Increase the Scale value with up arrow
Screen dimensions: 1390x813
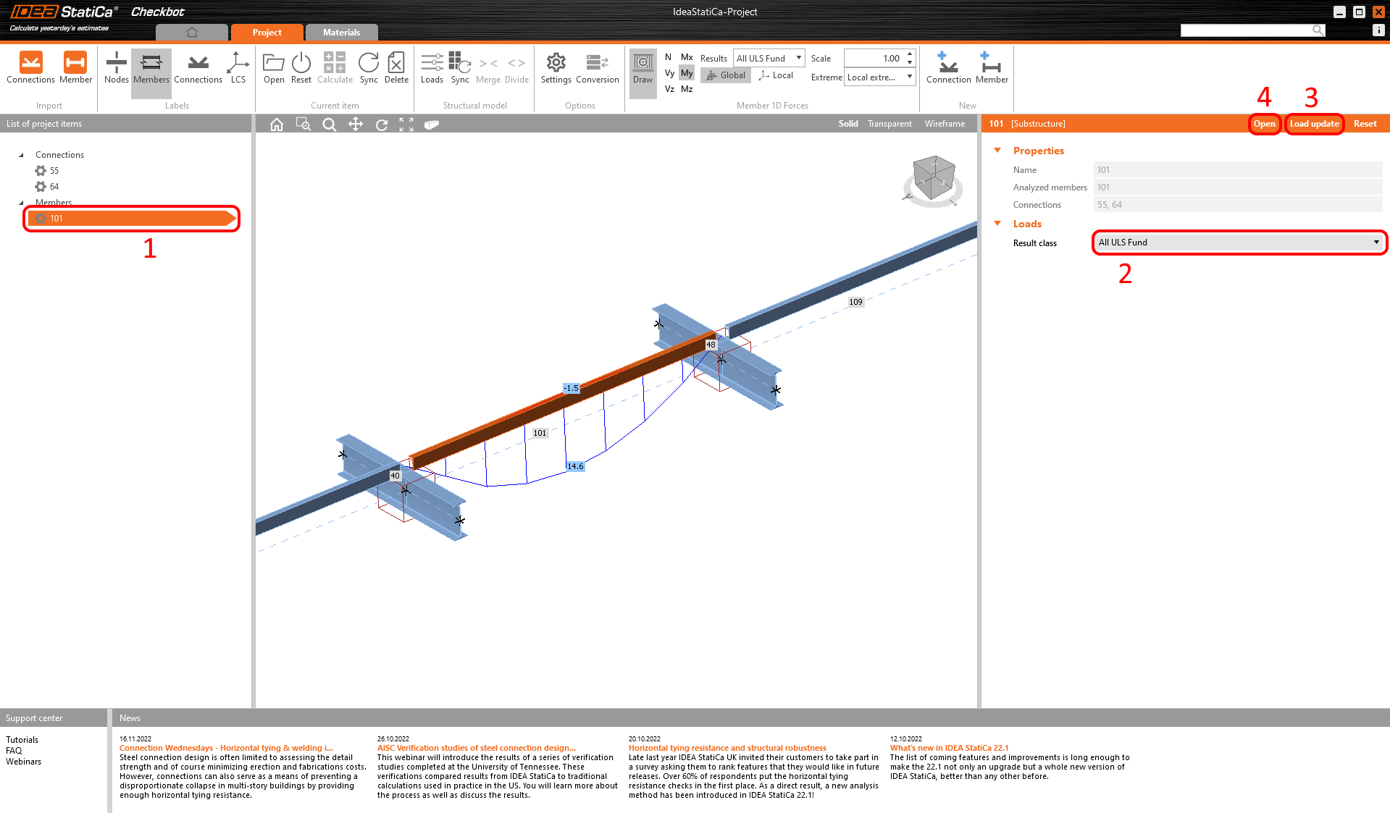click(910, 54)
